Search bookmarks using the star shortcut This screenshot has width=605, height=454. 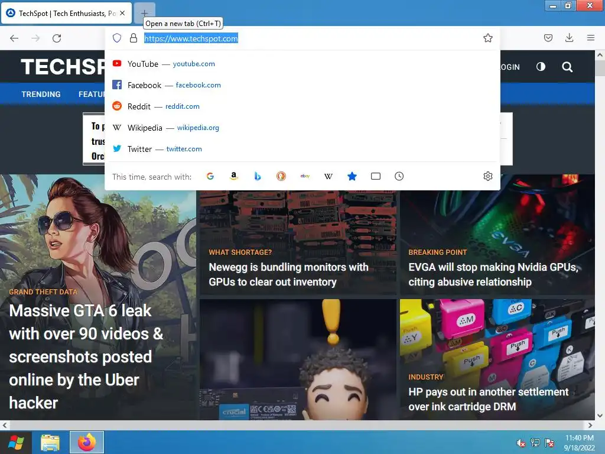tap(352, 176)
